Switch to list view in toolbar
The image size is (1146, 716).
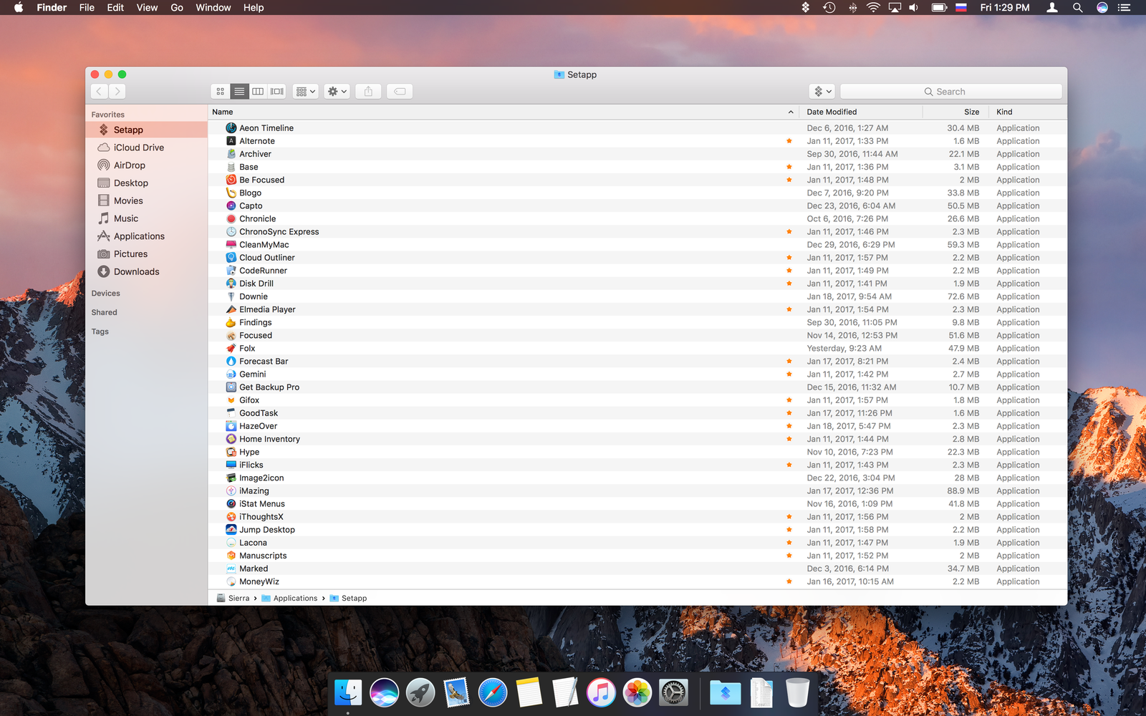point(239,92)
